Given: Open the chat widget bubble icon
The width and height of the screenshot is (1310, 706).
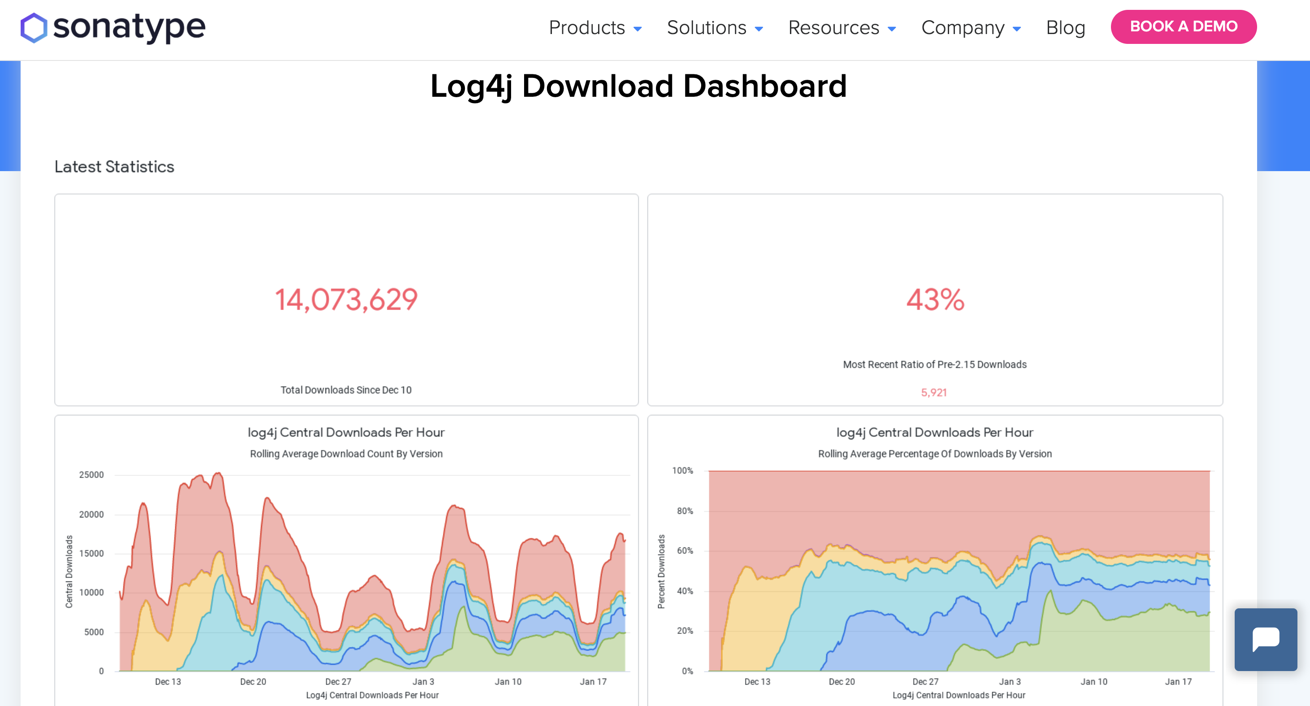Looking at the screenshot, I should click(1265, 639).
